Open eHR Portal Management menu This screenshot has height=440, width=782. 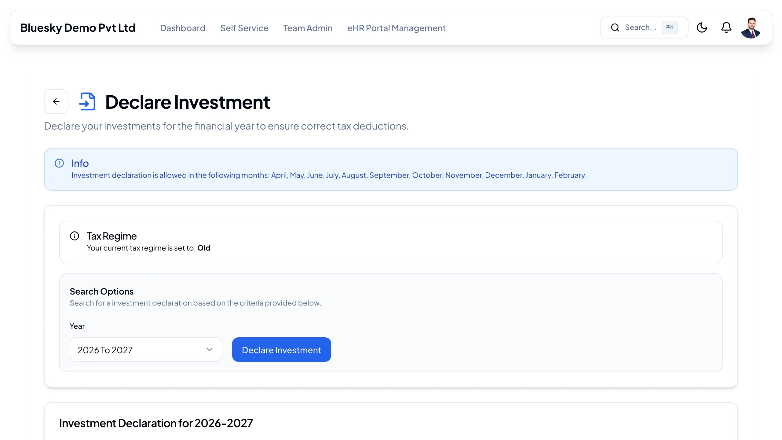click(x=396, y=28)
